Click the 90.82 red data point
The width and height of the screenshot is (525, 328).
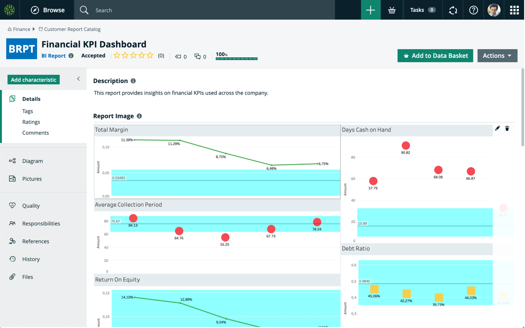(406, 146)
